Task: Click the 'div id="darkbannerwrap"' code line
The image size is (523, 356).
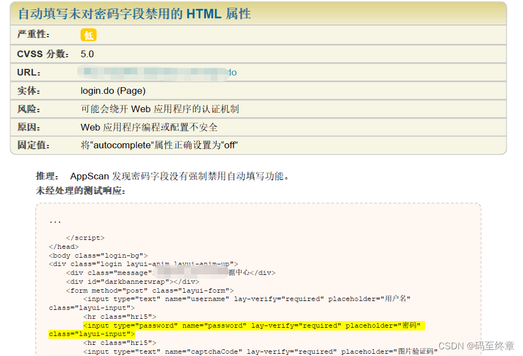Action: pyautogui.click(x=133, y=282)
